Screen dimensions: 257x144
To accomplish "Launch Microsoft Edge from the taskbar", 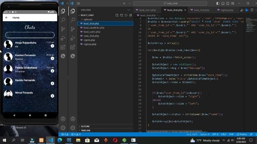I will point(60,140).
